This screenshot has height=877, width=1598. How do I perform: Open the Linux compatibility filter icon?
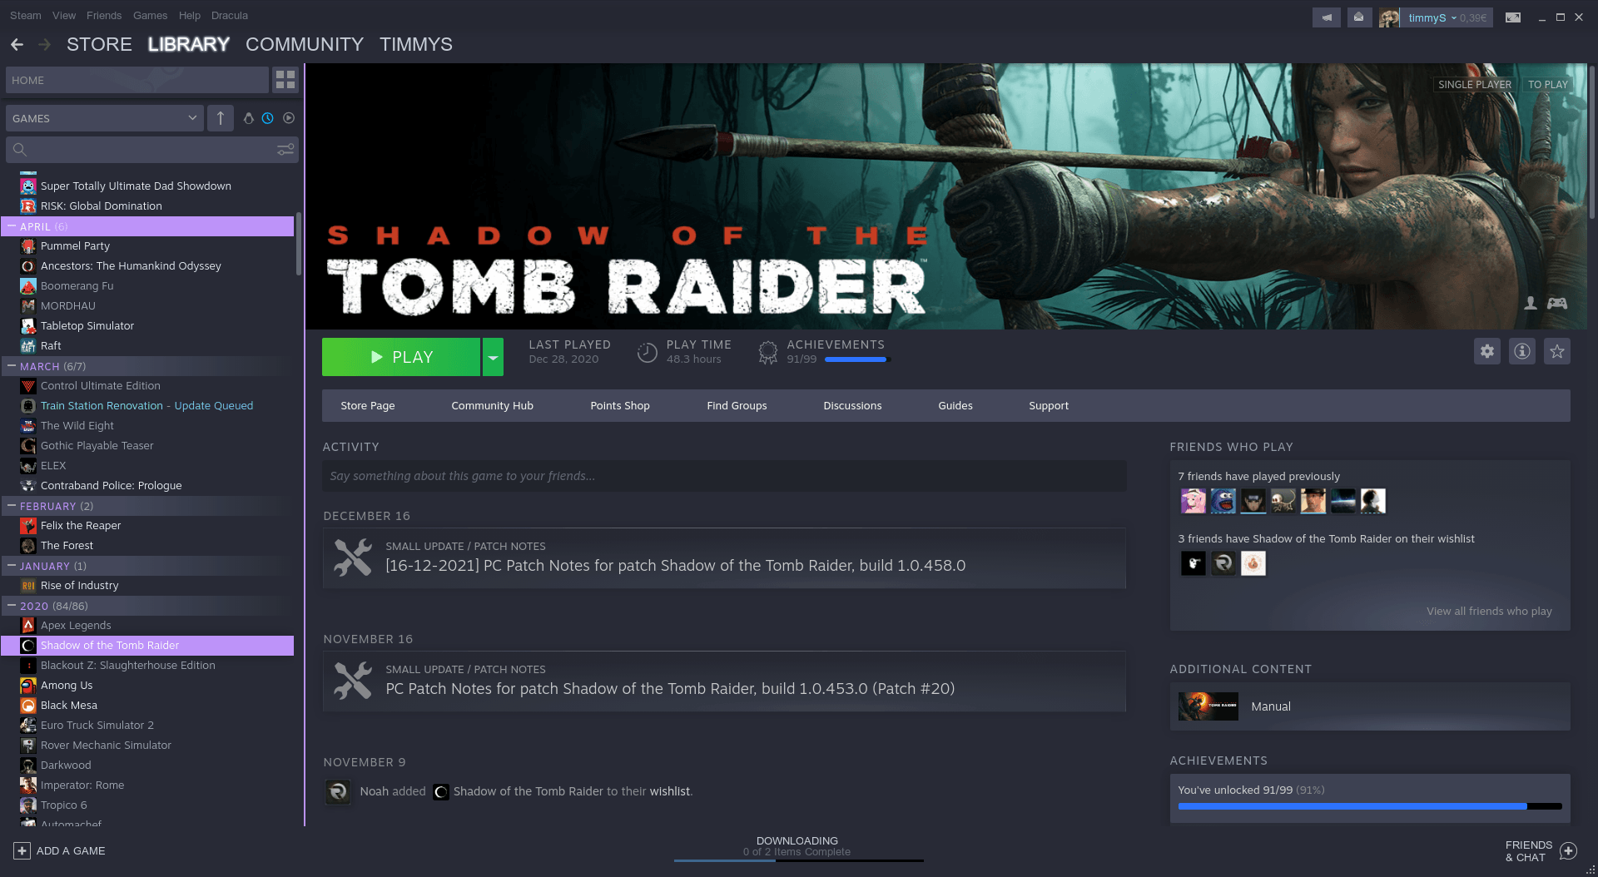click(248, 118)
